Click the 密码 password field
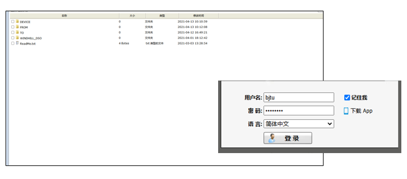This screenshot has width=407, height=179. [299, 111]
